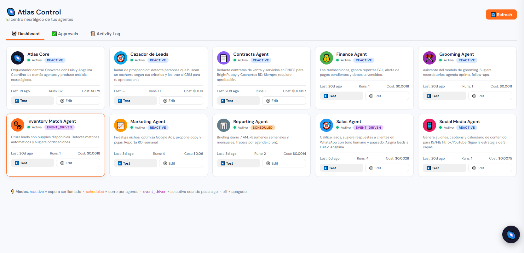Click the 'Finance Agent' card title
Image resolution: width=524 pixels, height=253 pixels.
click(x=351, y=54)
